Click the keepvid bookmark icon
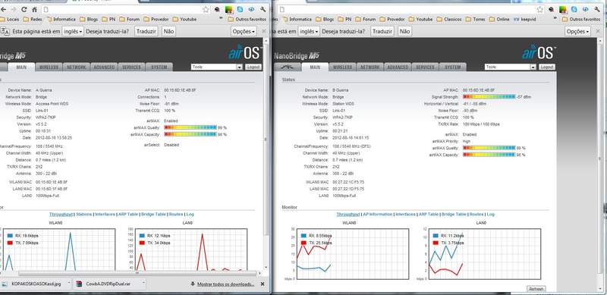The image size is (607, 295). coord(516,19)
